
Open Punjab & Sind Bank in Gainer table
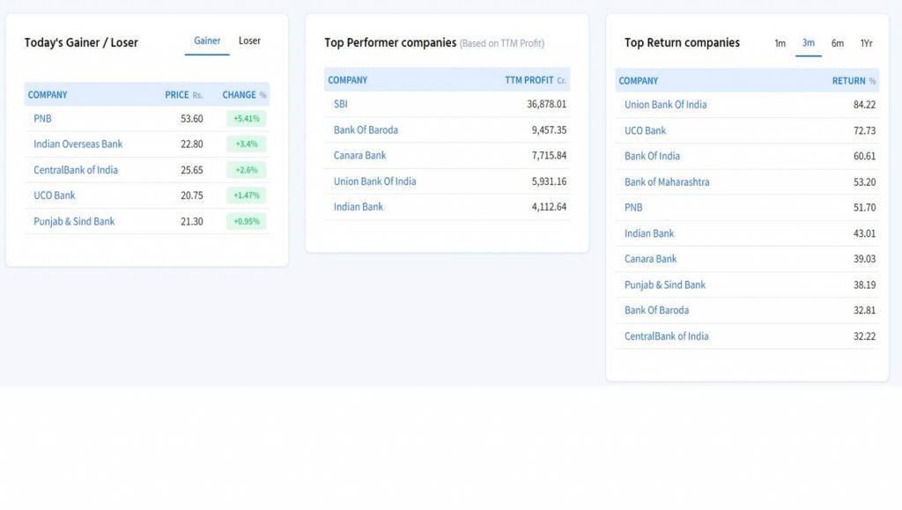tap(74, 221)
